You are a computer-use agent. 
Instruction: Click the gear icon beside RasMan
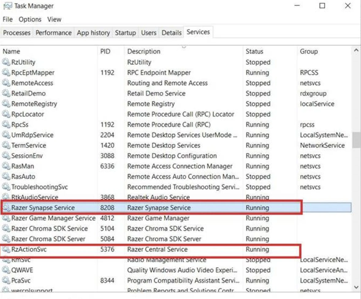coord(6,166)
